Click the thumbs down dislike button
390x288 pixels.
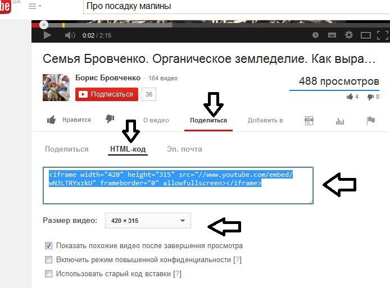[x=110, y=118]
